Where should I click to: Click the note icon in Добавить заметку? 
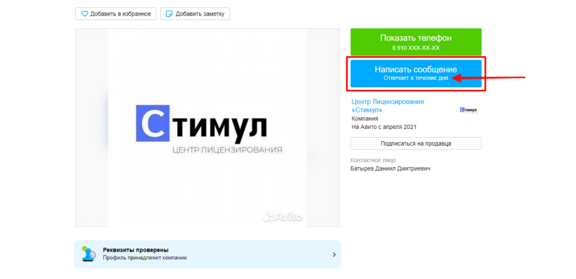169,14
